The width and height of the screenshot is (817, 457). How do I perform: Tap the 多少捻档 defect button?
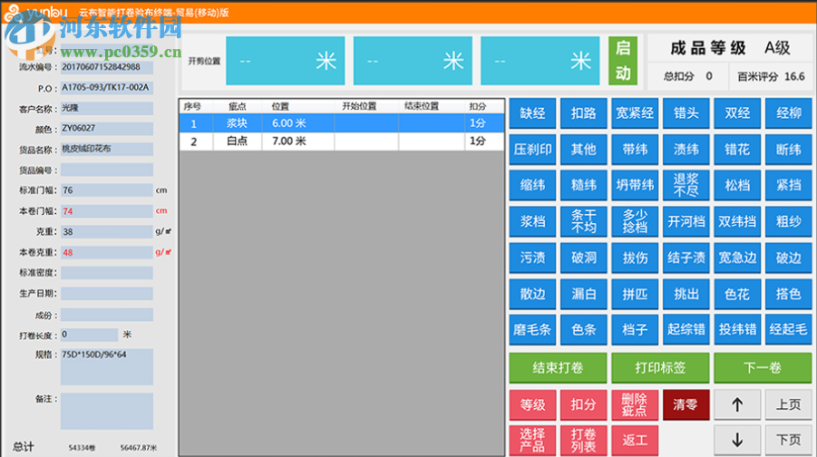[x=635, y=221]
